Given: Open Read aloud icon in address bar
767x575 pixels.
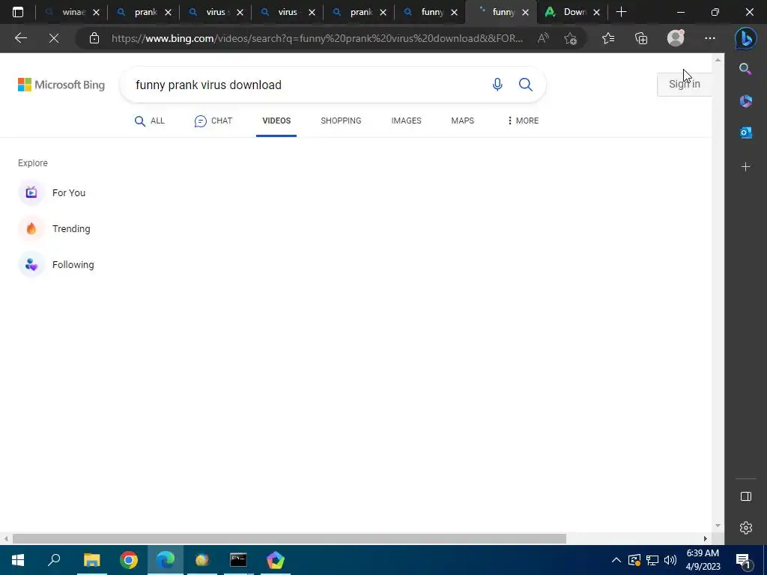Looking at the screenshot, I should [542, 38].
